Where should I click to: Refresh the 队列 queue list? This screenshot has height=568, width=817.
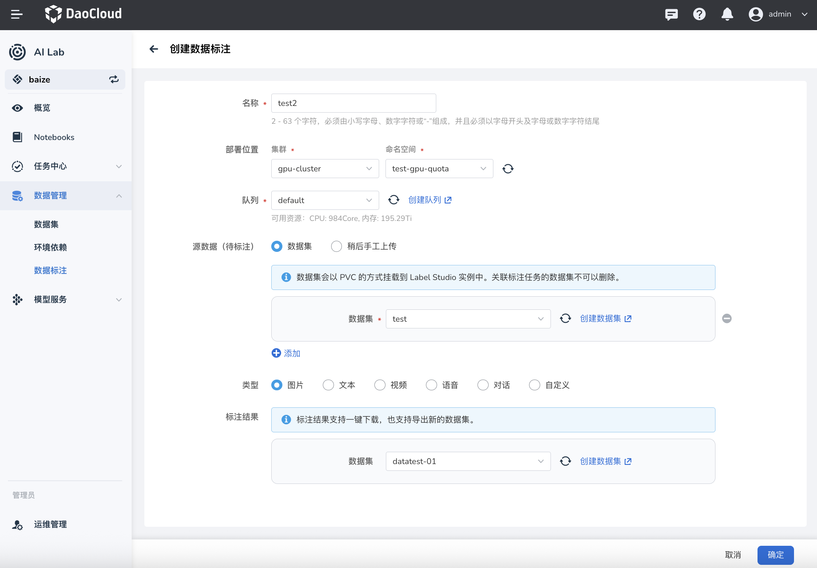pyautogui.click(x=394, y=200)
